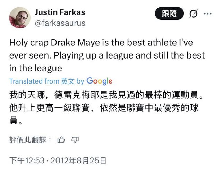Open the Grok slashed-circle icon
The width and height of the screenshot is (222, 174).
click(193, 14)
